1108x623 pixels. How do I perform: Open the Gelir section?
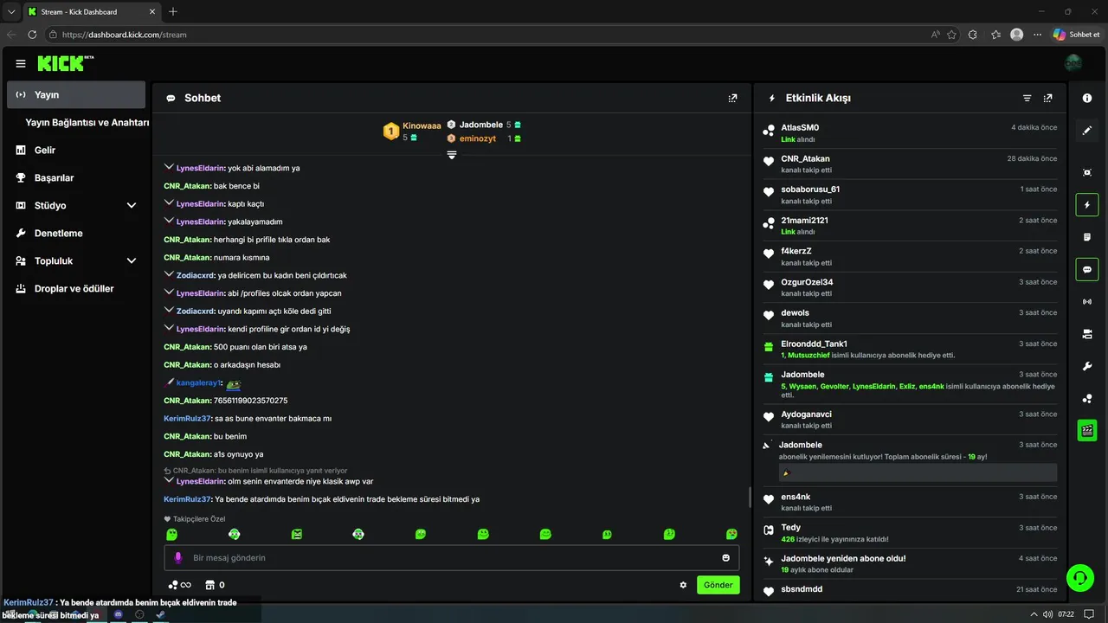coord(76,150)
